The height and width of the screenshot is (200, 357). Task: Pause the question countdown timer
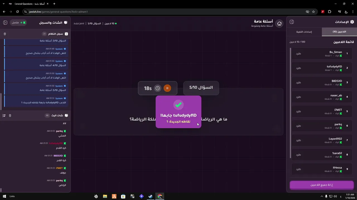coord(167,88)
